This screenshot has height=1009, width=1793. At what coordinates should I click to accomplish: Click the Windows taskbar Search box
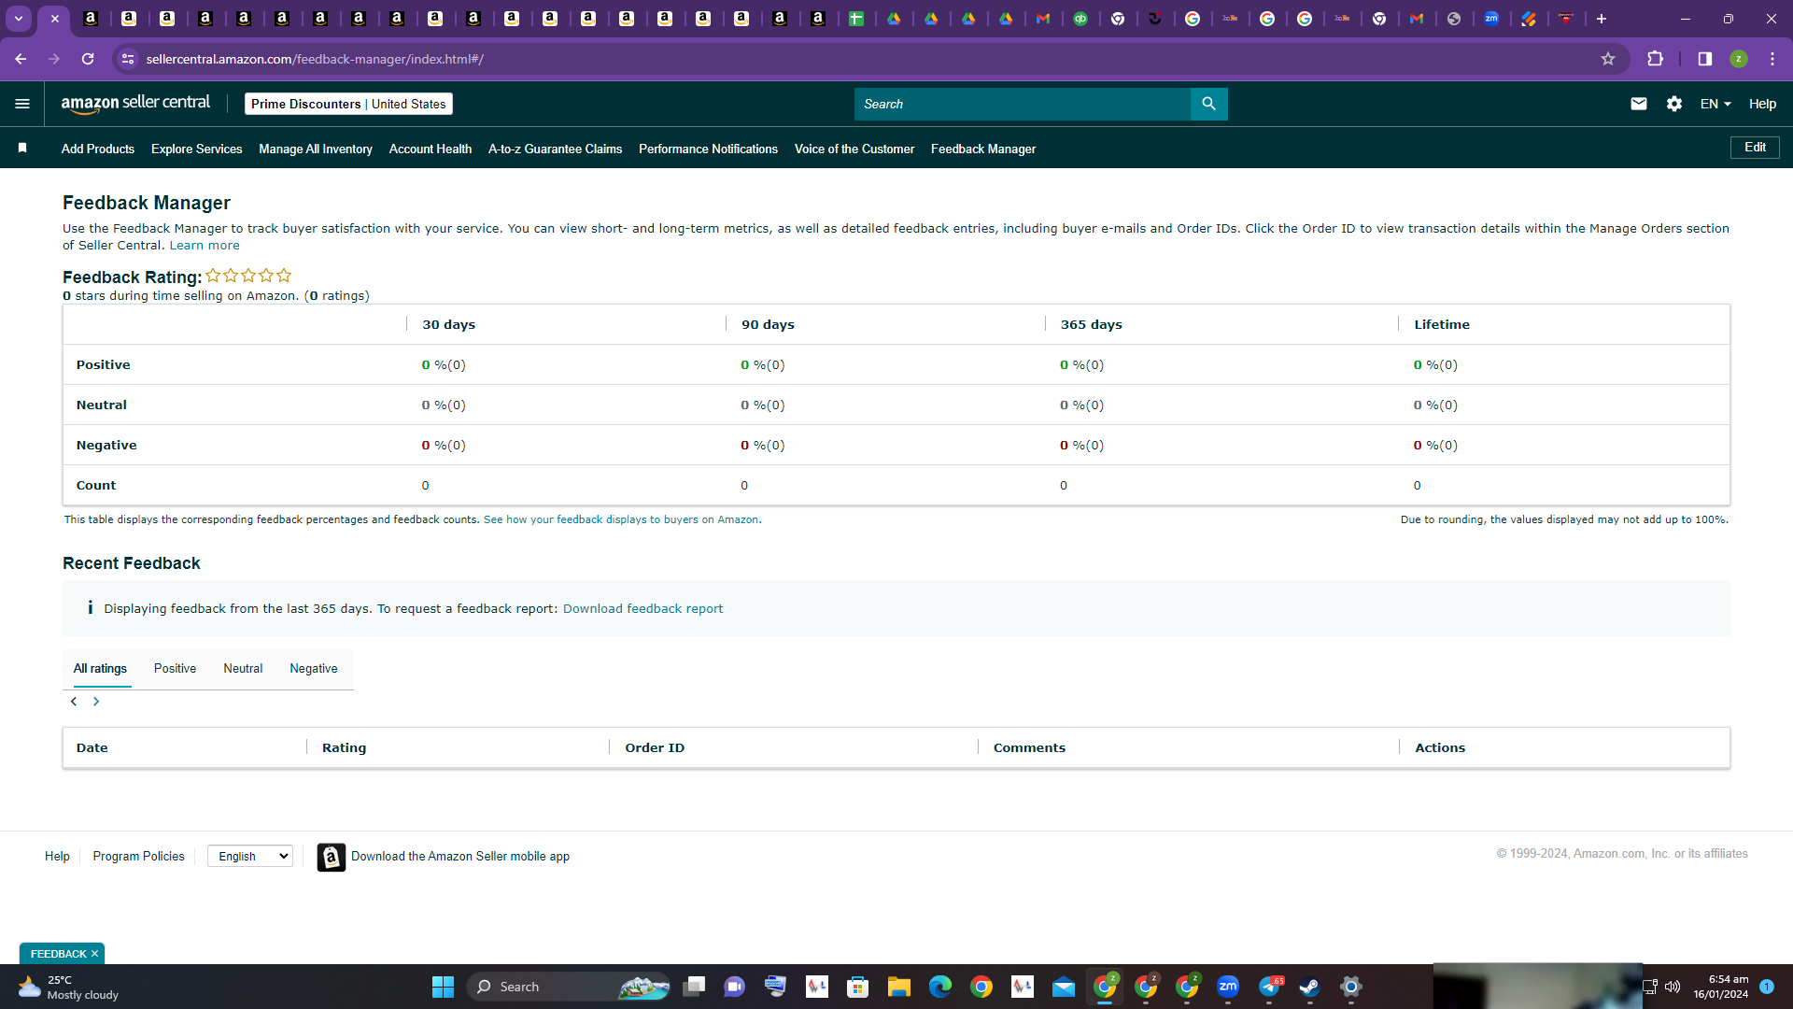click(570, 987)
